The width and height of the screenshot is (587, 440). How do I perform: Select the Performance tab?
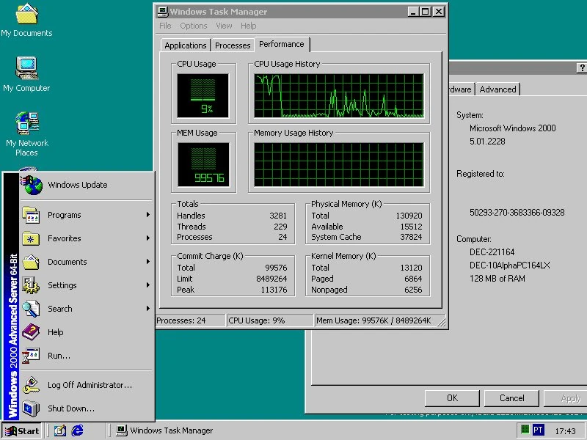(x=282, y=44)
